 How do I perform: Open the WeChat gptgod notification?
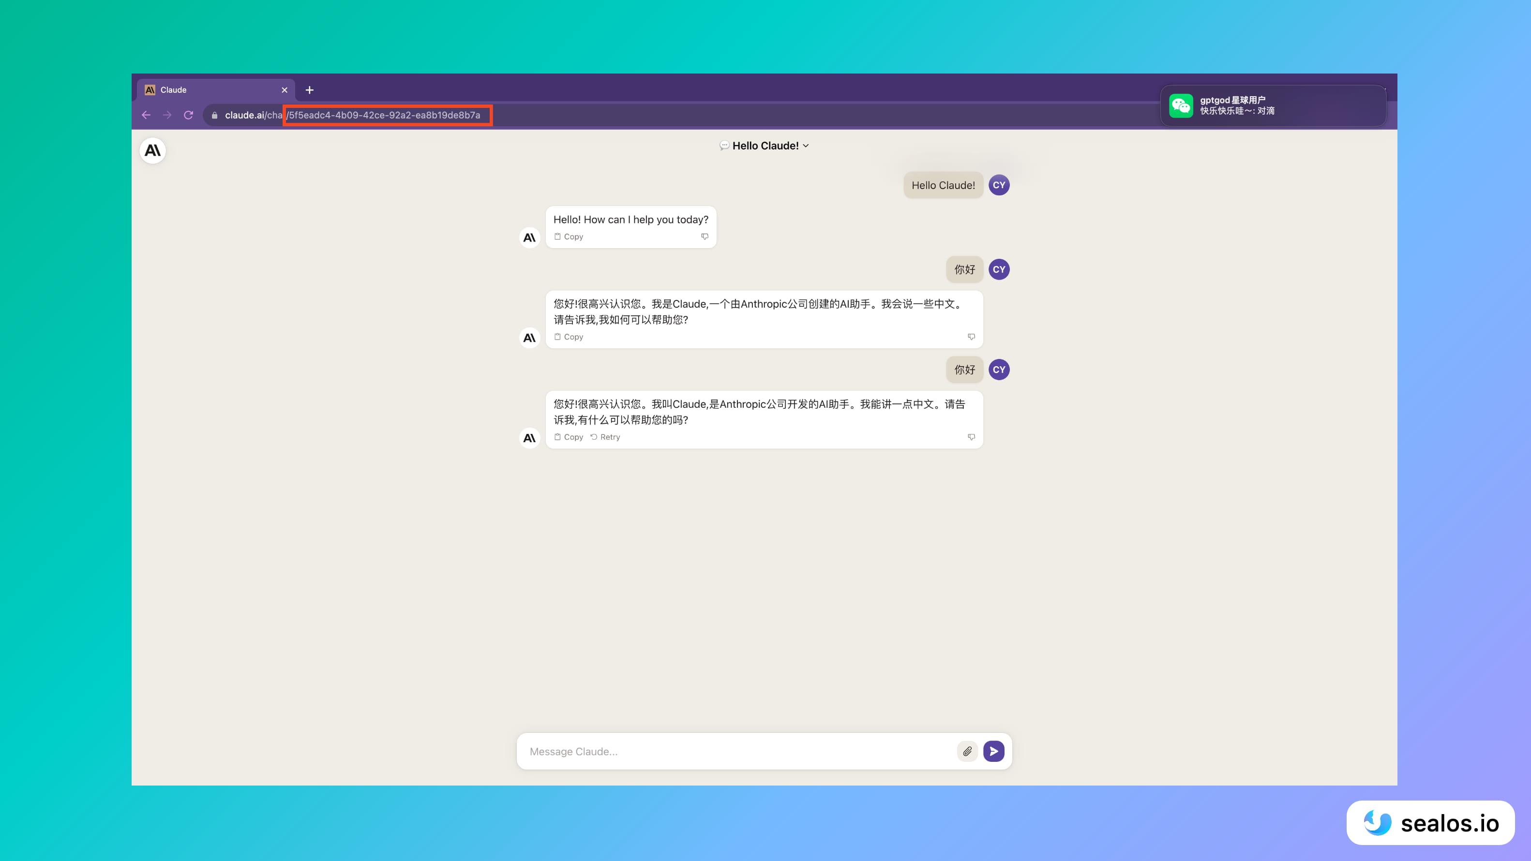coord(1273,106)
